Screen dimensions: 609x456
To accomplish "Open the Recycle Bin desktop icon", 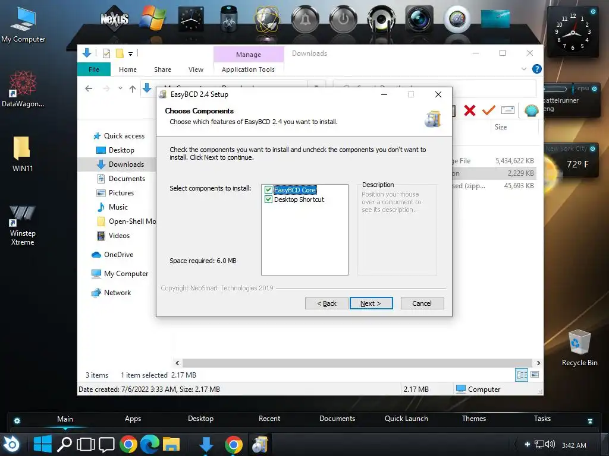I will coord(579,348).
